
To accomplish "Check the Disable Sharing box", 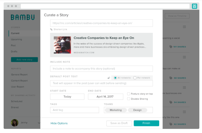I will click(129, 99).
